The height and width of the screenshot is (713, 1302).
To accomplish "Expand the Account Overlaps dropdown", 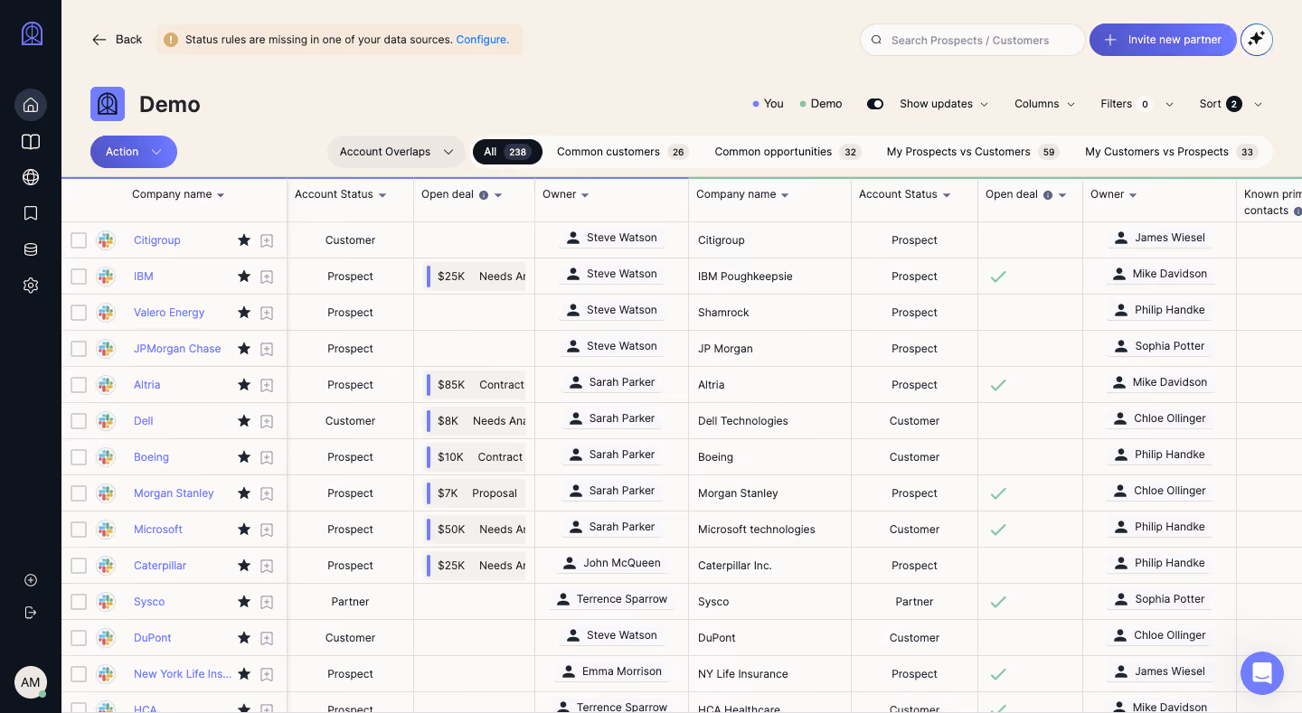I will tap(396, 152).
